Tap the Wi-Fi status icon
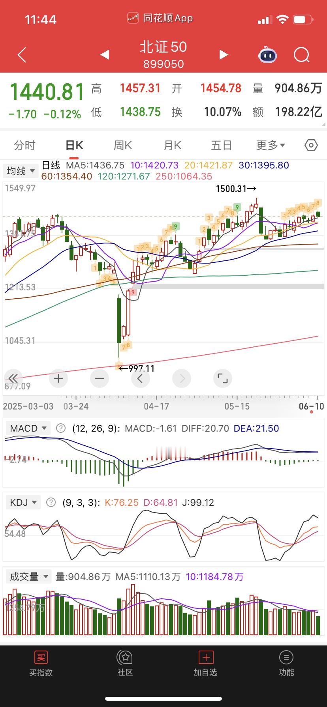The width and height of the screenshot is (327, 707). (282, 20)
